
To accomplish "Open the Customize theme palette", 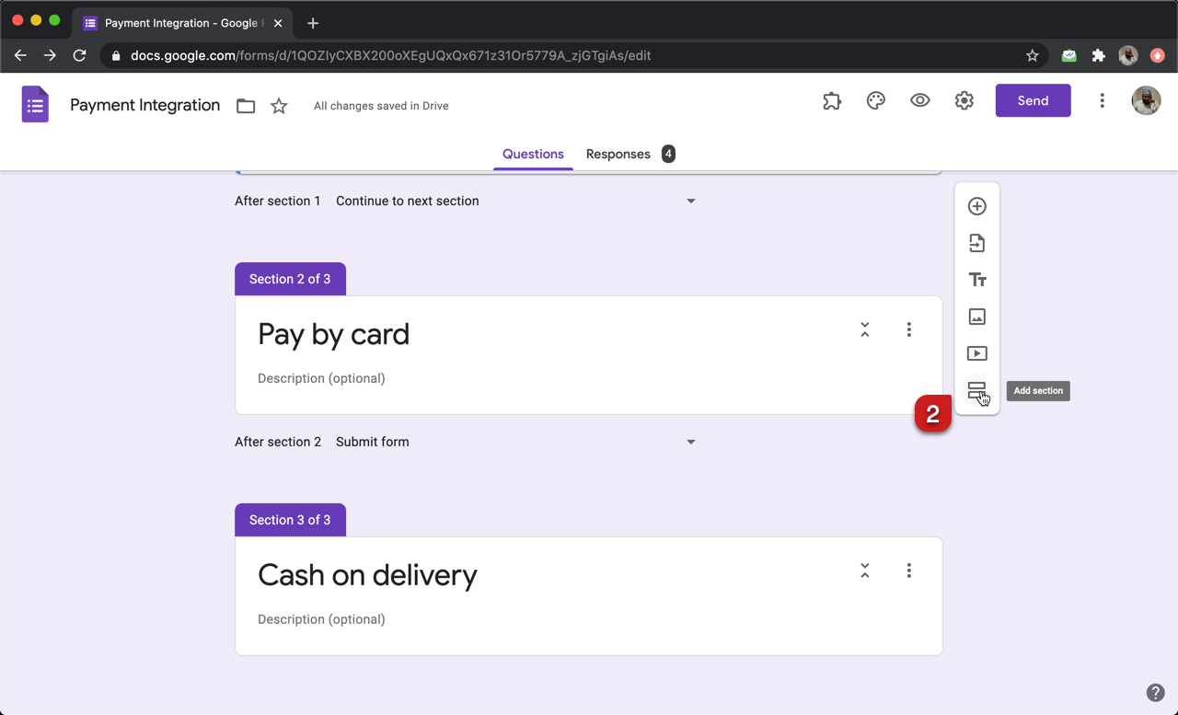I will coord(876,101).
